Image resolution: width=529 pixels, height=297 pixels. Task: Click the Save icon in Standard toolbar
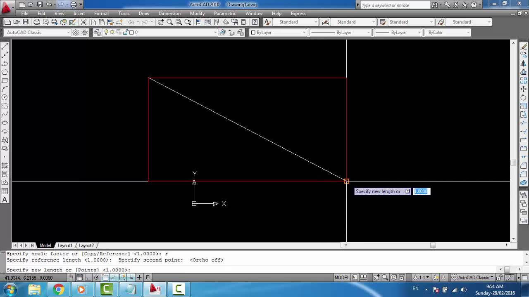[26, 22]
